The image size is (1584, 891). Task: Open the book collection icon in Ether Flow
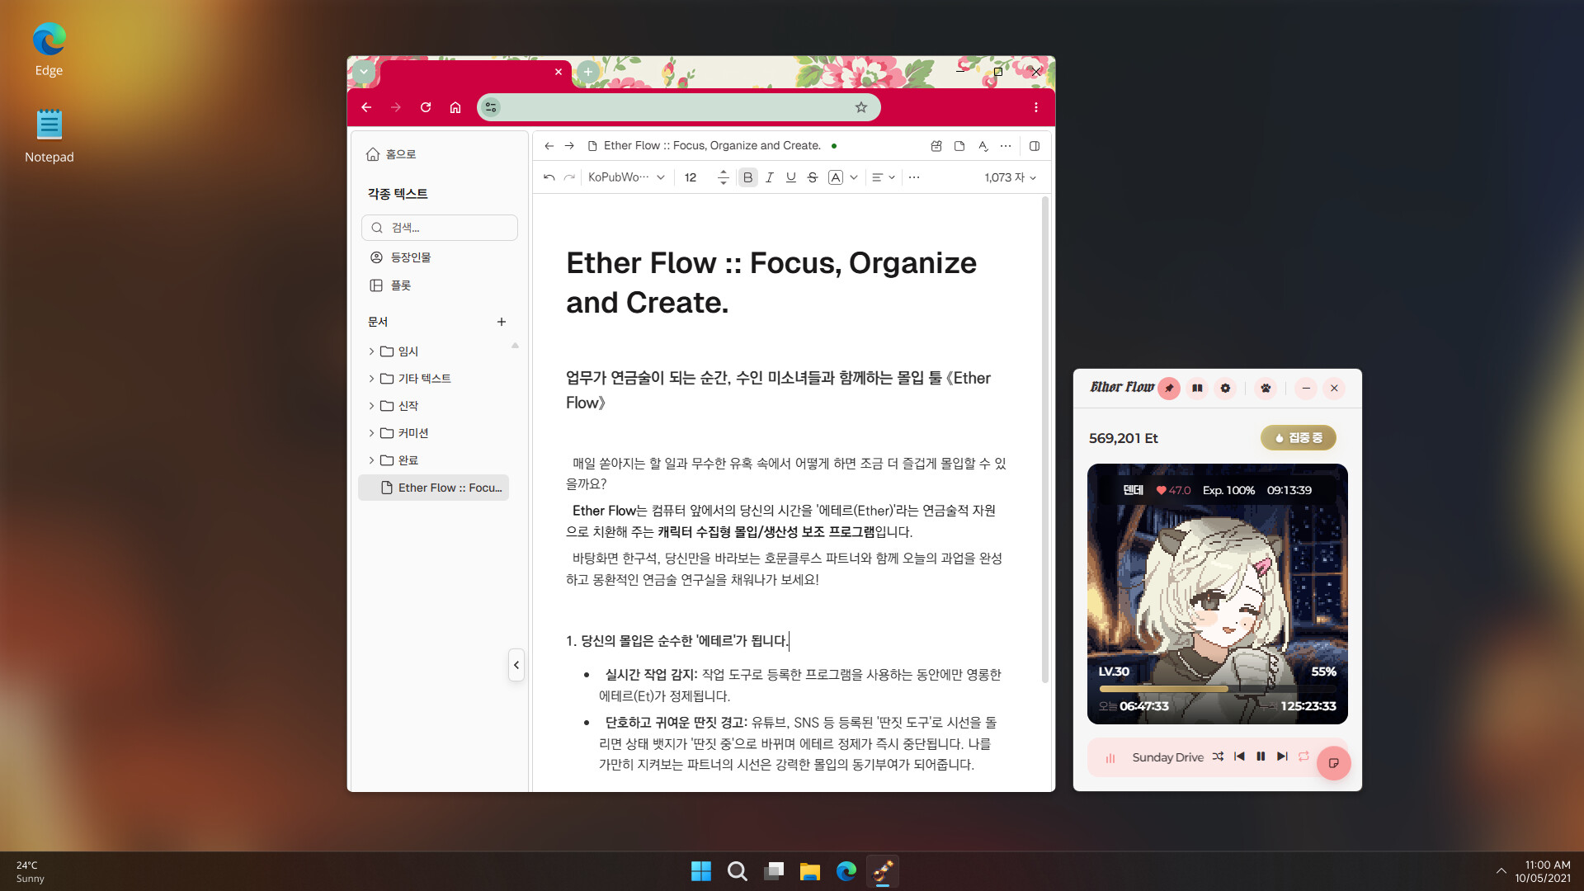point(1197,389)
